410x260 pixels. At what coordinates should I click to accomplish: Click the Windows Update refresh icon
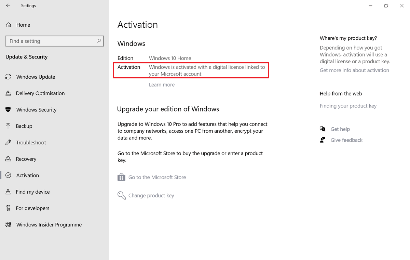8,77
